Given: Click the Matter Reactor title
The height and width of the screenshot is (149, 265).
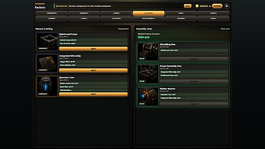Looking at the screenshot, I should [167, 89].
